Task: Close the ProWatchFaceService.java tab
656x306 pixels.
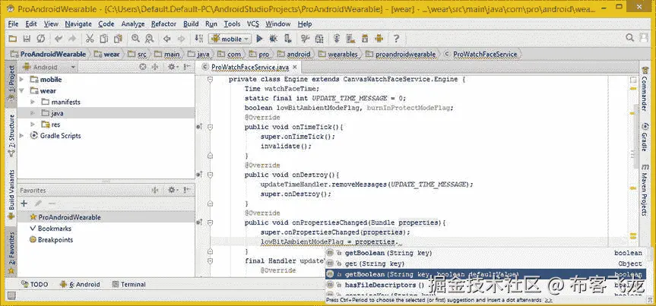Action: pos(294,67)
